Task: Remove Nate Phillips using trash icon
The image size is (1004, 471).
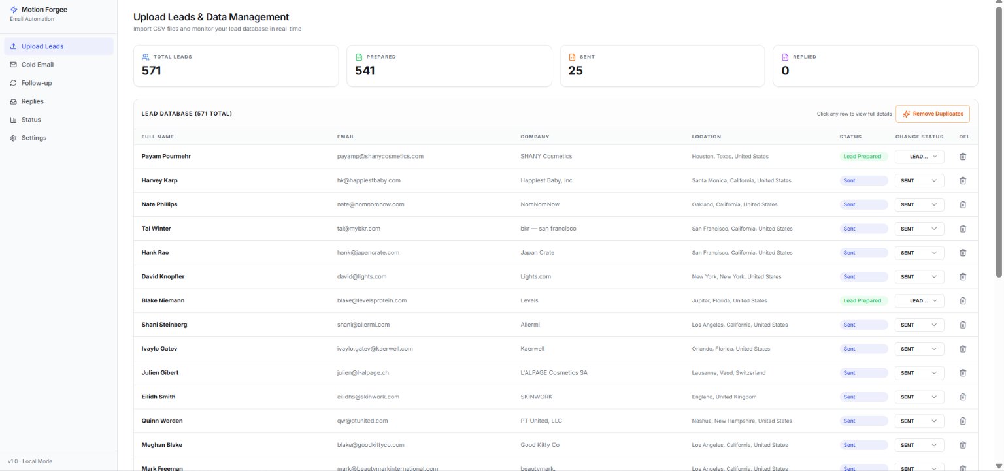Action: click(962, 204)
